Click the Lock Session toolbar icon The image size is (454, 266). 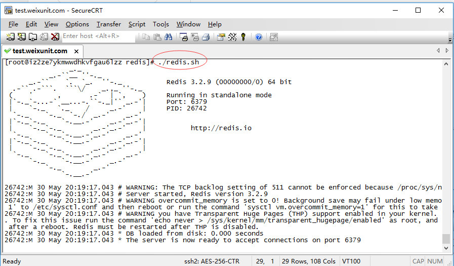(274, 37)
